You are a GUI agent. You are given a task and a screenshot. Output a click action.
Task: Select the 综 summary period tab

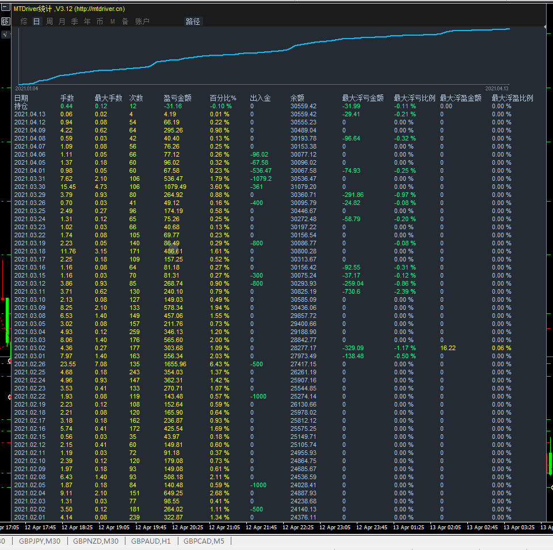coord(24,21)
